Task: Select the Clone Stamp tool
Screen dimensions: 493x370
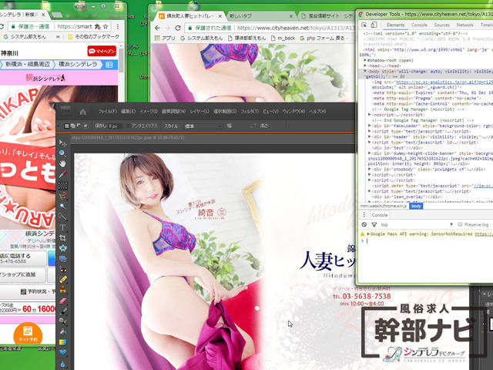Action: point(63,290)
